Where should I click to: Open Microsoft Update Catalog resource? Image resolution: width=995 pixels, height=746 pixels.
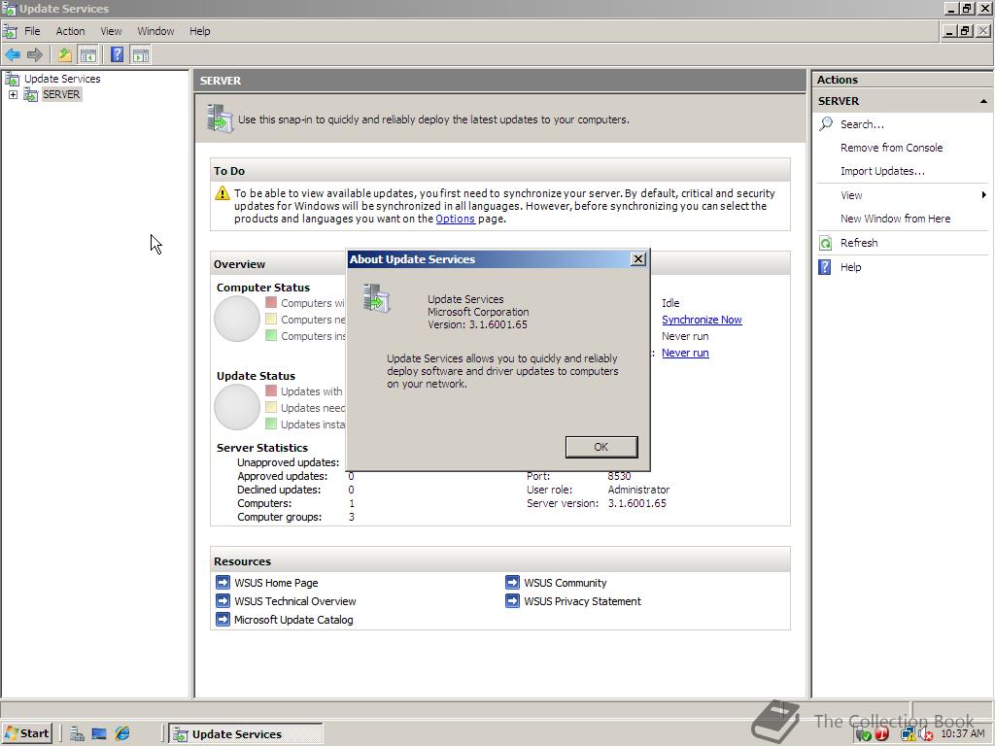pyautogui.click(x=293, y=620)
